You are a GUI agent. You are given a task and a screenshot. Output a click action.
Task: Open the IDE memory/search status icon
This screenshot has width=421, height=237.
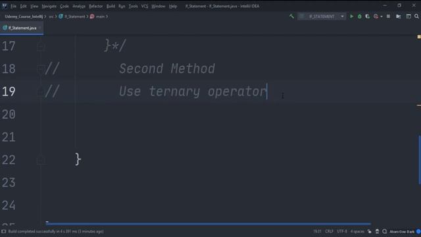[x=384, y=231]
